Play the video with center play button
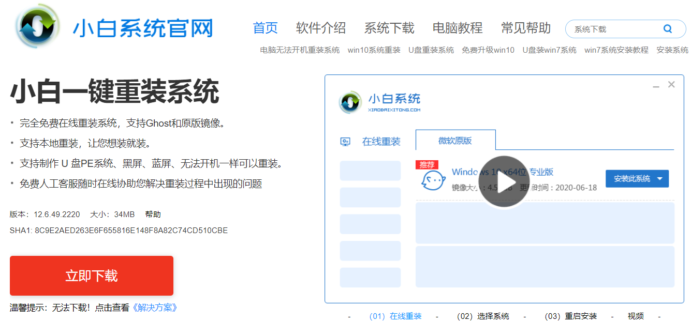Screen dimensions: 691x322 [504, 182]
